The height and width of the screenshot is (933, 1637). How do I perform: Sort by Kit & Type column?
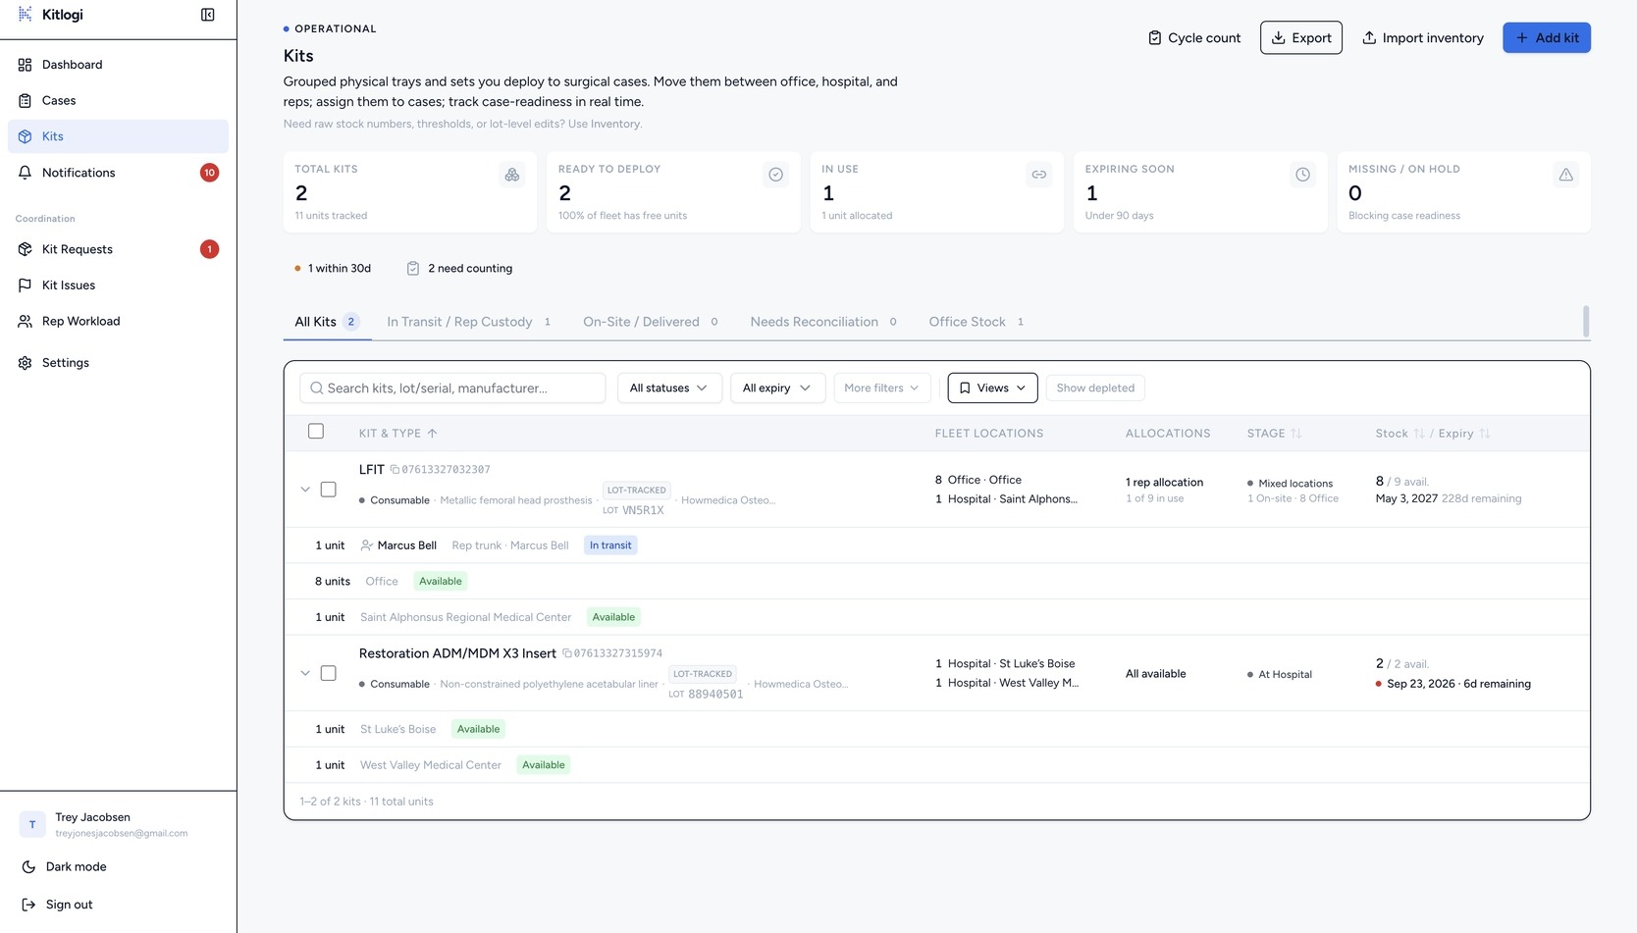[x=398, y=434]
